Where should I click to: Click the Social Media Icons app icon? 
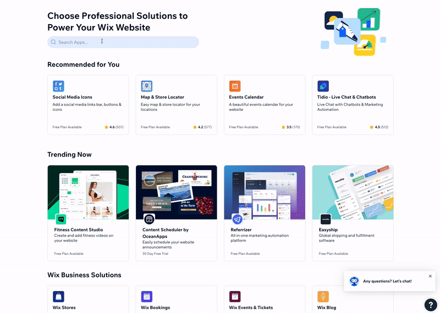click(58, 86)
